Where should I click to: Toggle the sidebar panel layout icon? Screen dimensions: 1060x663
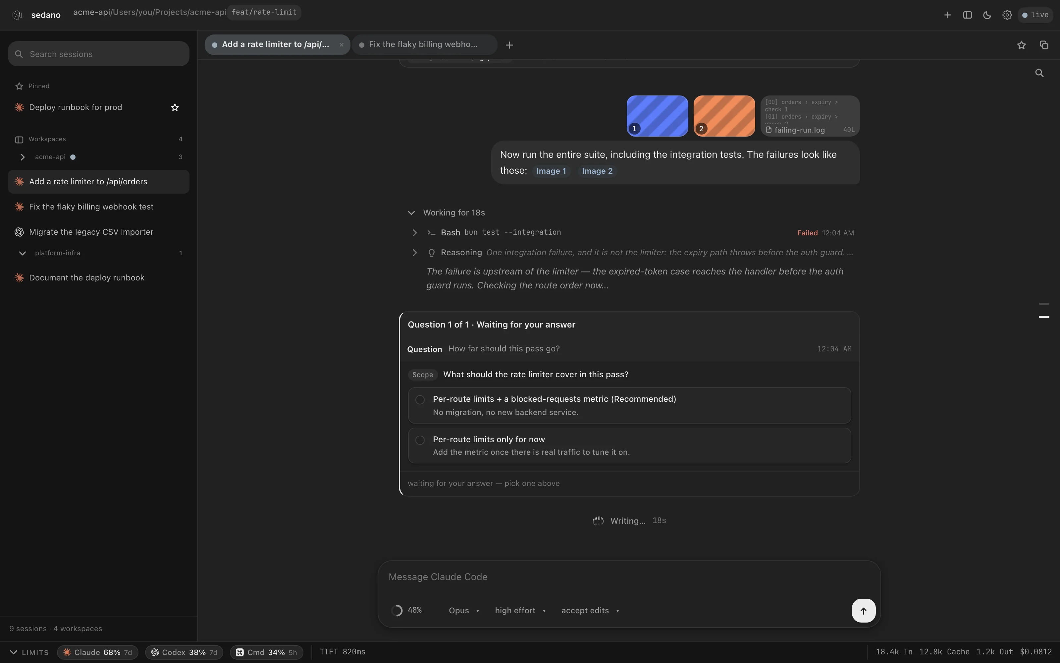point(968,15)
